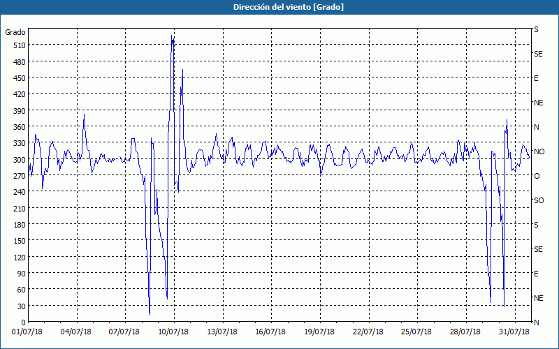Viewport: 559px width, 349px height.
Task: Select the date label 07/07/18
Action: (x=124, y=332)
